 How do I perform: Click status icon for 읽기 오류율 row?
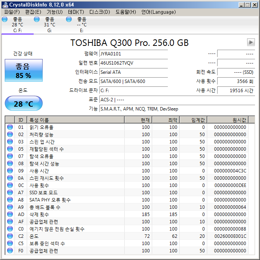pyautogui.click(x=10, y=127)
